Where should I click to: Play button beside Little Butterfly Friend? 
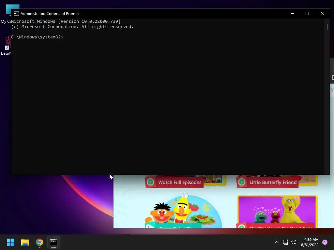click(242, 182)
